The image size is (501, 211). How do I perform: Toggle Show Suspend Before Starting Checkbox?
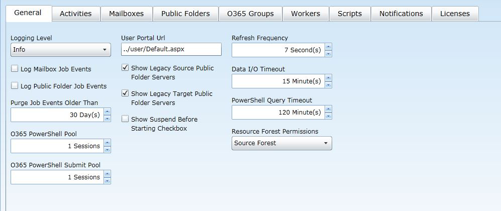coord(125,119)
